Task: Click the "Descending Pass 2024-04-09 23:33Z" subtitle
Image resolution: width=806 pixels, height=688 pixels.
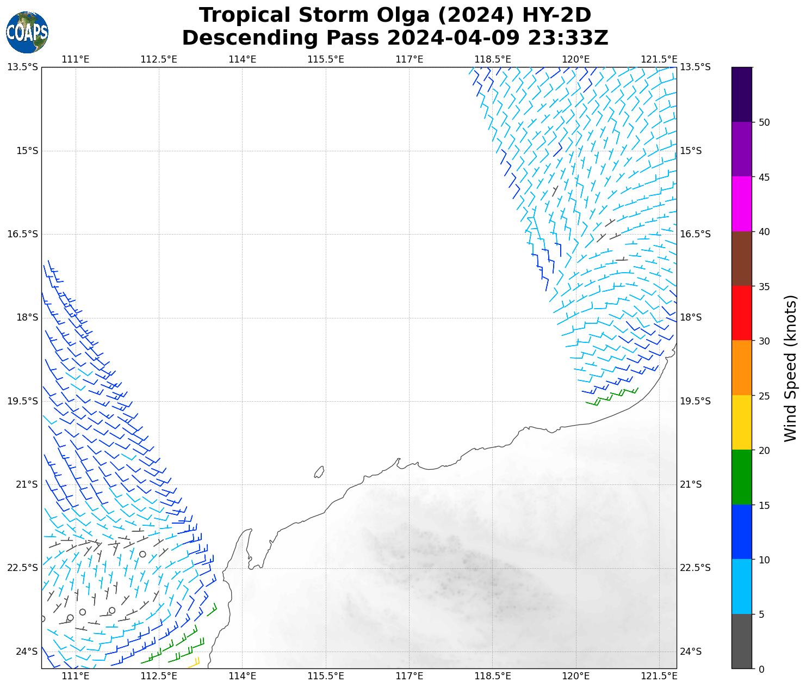Action: pos(395,38)
